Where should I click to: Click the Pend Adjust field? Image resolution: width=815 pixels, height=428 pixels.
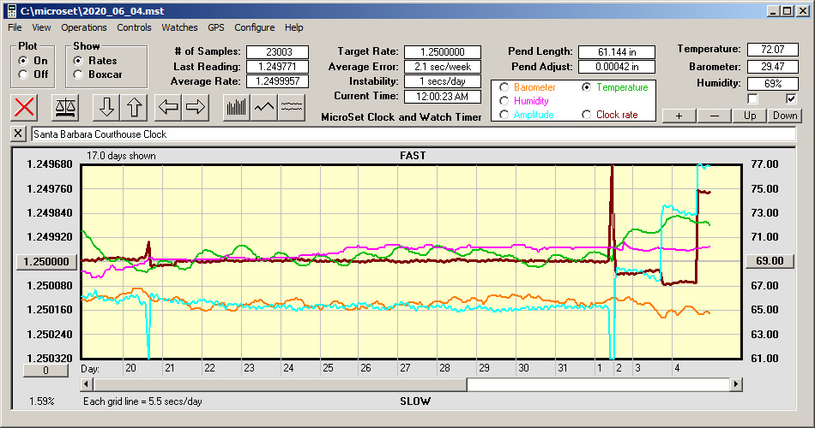click(617, 67)
